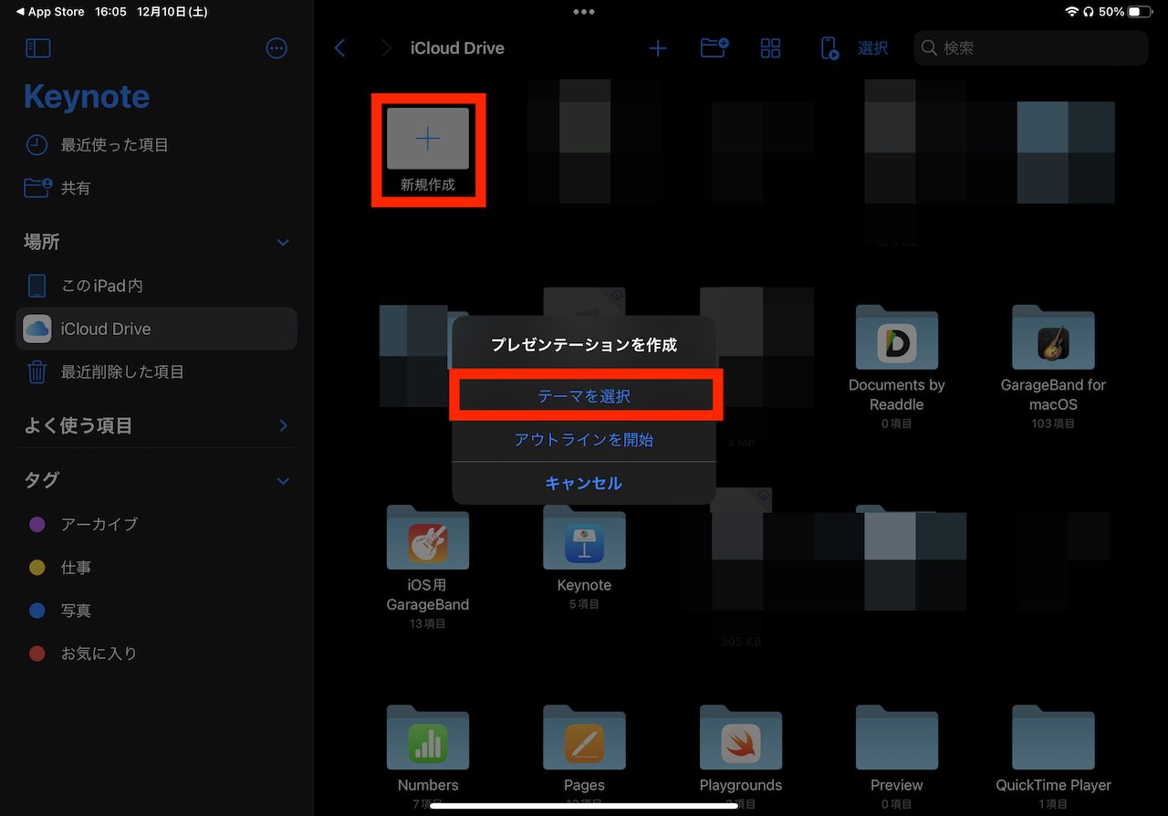Open the Preview folder

pyautogui.click(x=896, y=757)
